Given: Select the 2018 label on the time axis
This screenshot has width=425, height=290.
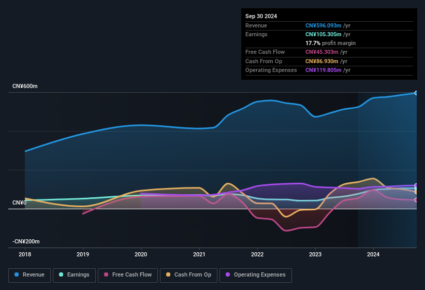Looking at the screenshot, I should tap(25, 254).
